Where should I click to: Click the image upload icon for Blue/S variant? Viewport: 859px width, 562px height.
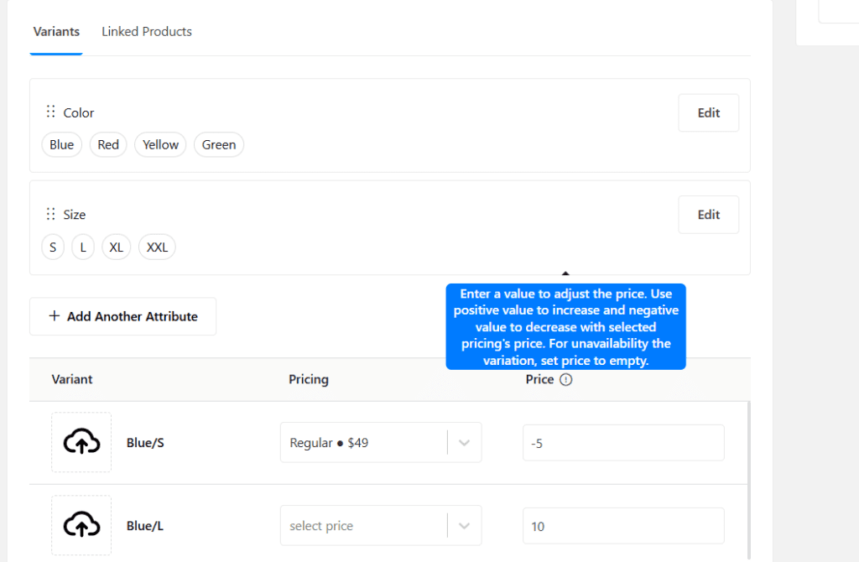pyautogui.click(x=81, y=442)
